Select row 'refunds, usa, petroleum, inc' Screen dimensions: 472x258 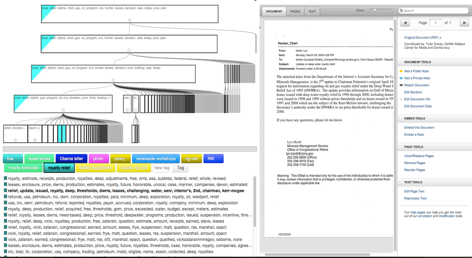click(111, 197)
